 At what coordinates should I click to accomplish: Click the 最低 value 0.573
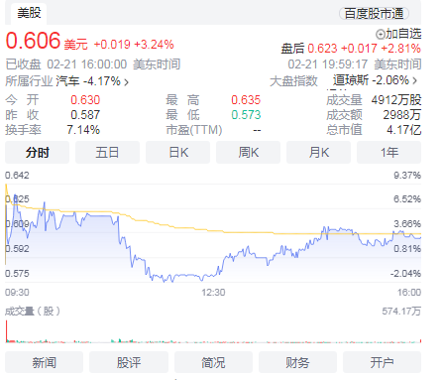tap(246, 115)
